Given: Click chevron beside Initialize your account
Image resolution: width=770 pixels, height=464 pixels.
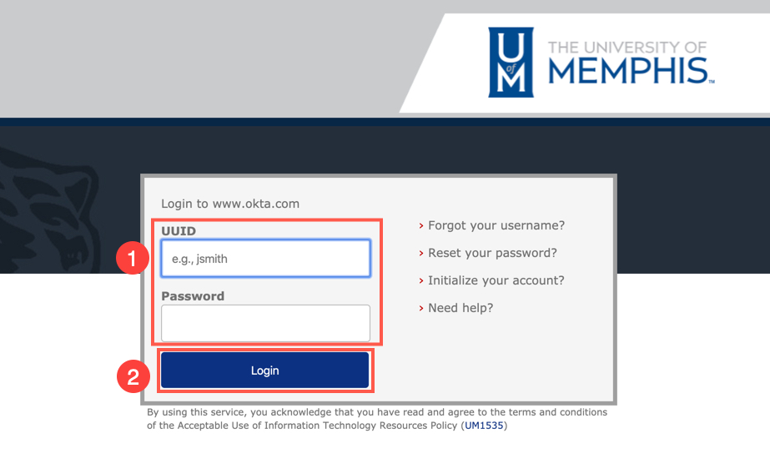Looking at the screenshot, I should [421, 280].
